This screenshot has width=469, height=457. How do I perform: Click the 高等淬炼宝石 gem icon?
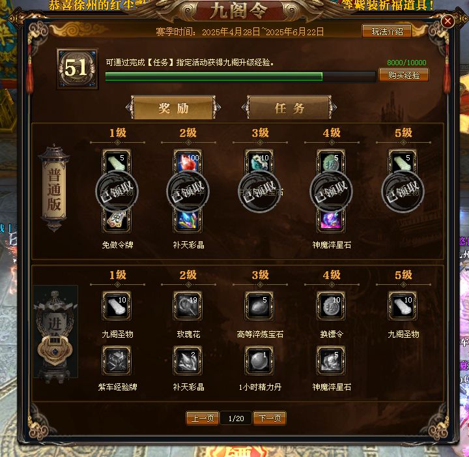pyautogui.click(x=259, y=306)
